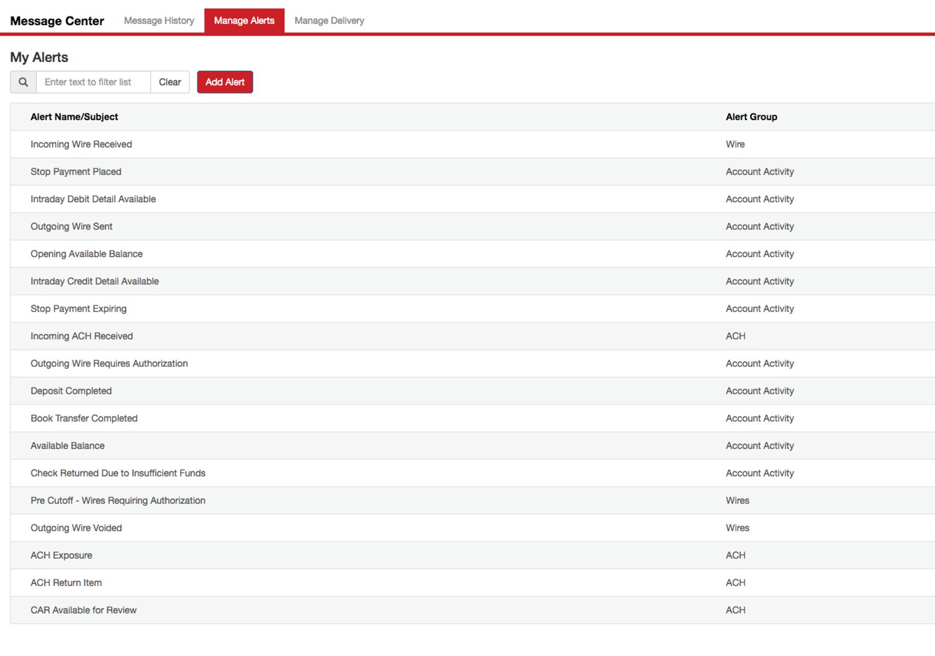Open the CAR Available for Review alert

click(83, 610)
